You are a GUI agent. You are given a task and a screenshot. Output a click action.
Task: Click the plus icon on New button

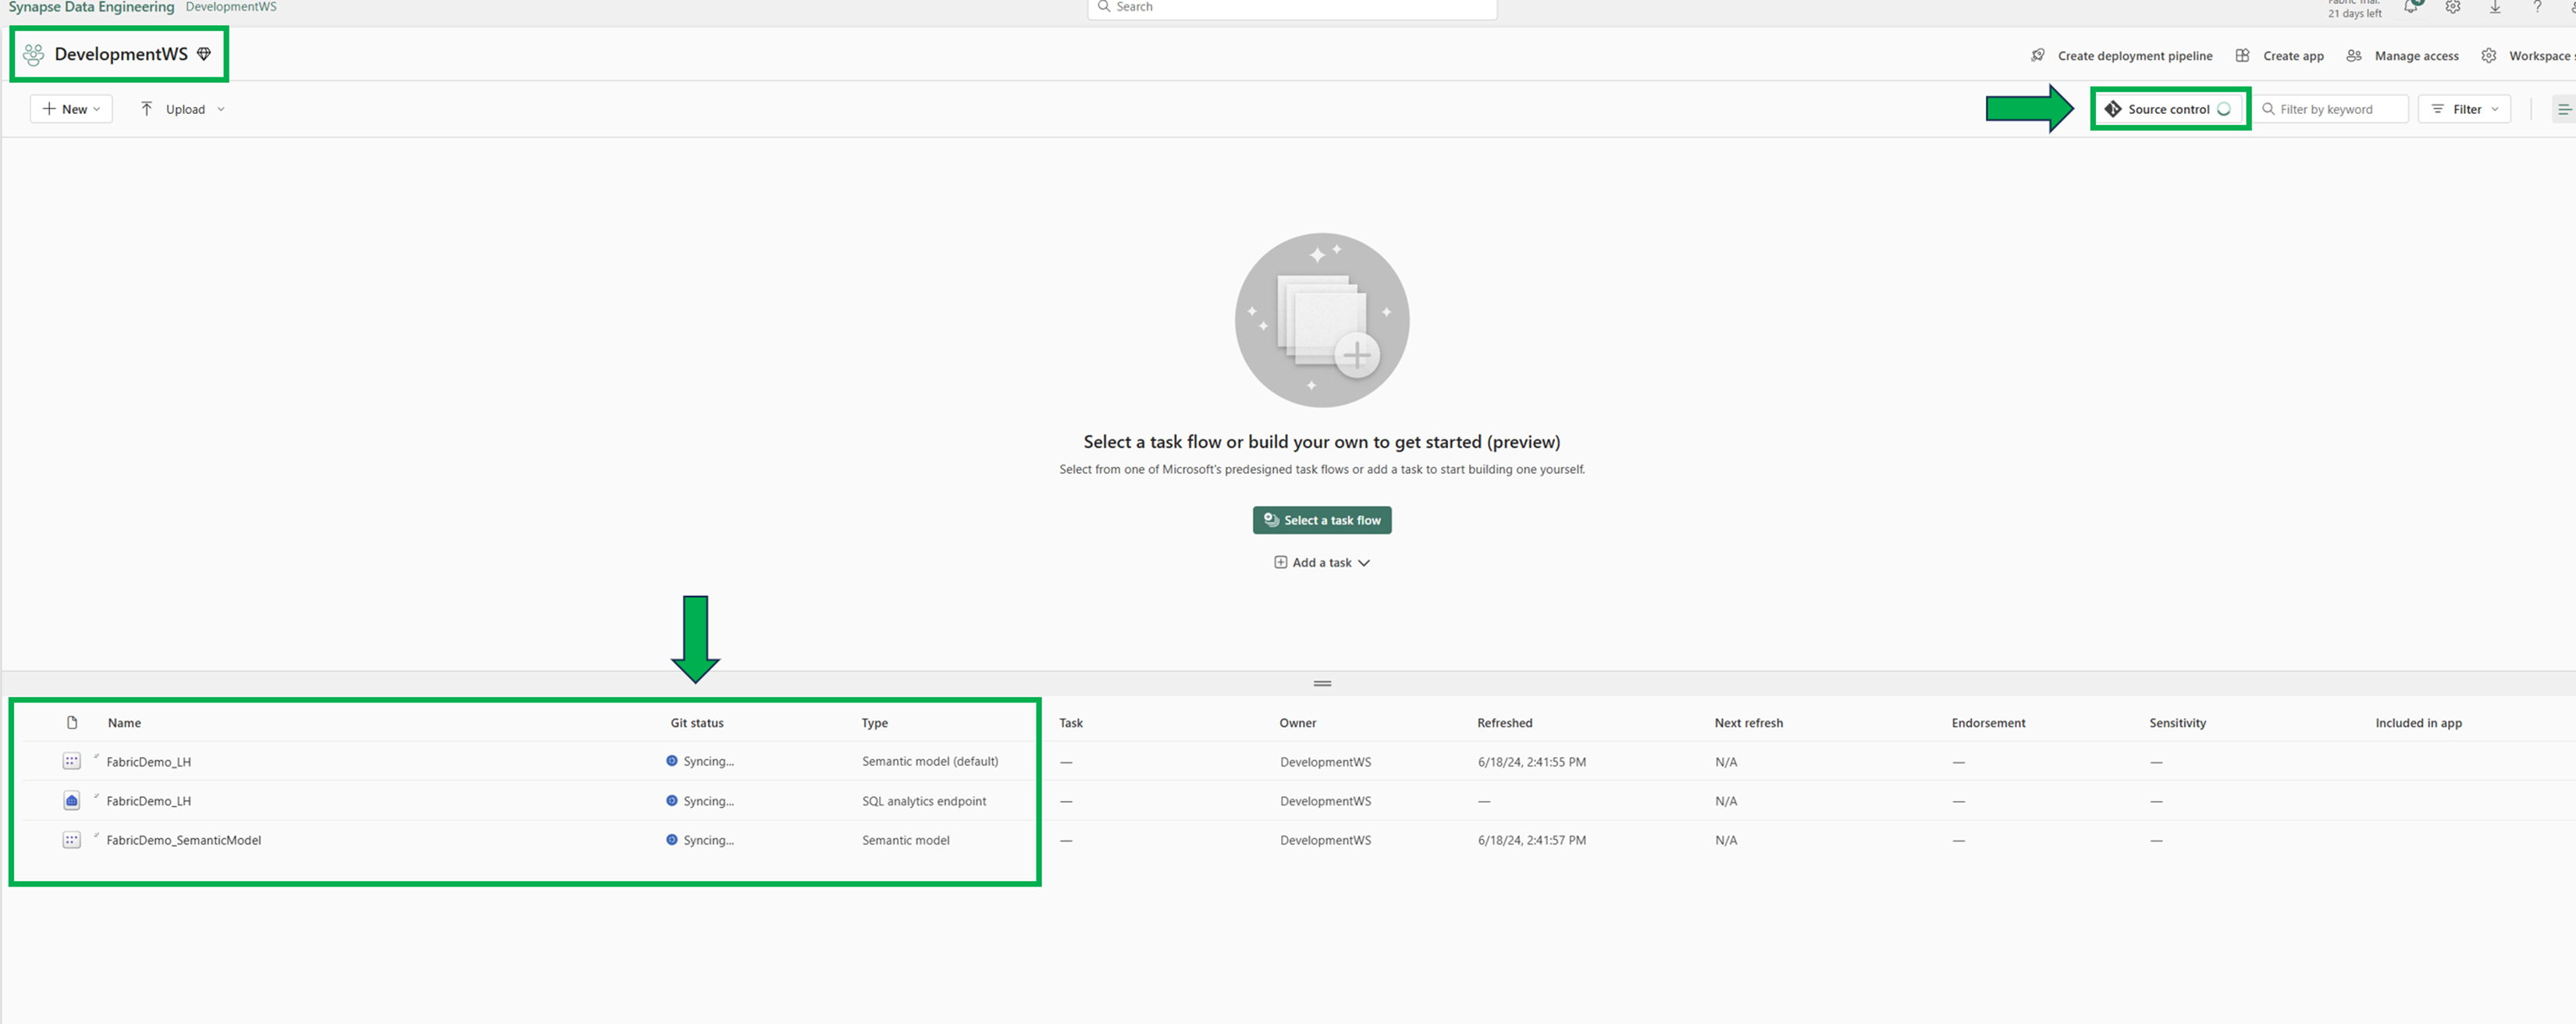tap(49, 109)
